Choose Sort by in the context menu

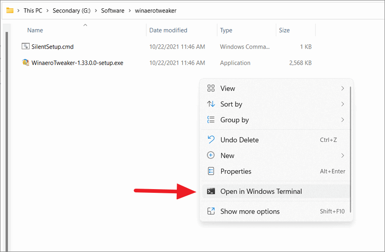276,104
